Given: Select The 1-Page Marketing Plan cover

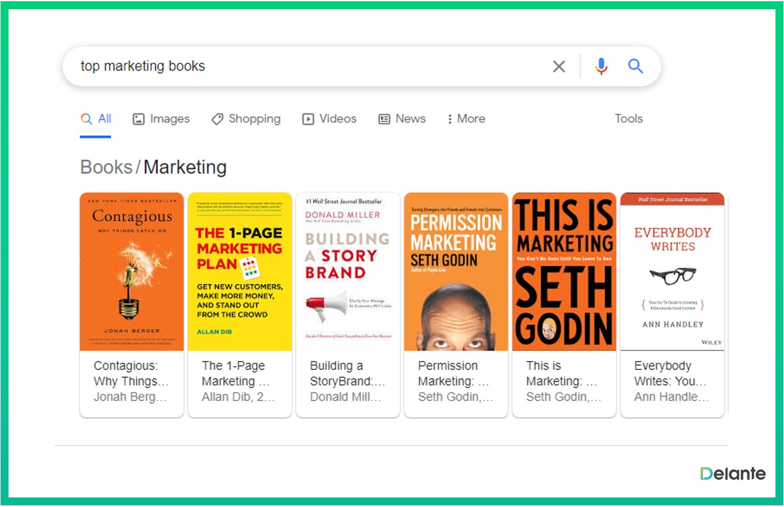Looking at the screenshot, I should 240,271.
